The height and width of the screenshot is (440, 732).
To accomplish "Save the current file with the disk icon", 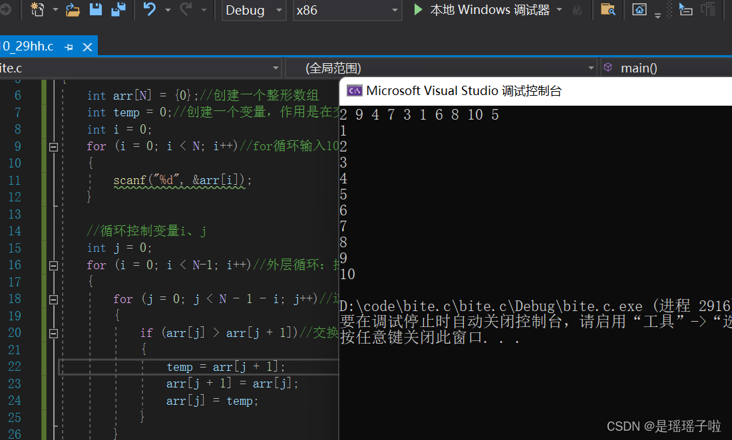I will (96, 9).
